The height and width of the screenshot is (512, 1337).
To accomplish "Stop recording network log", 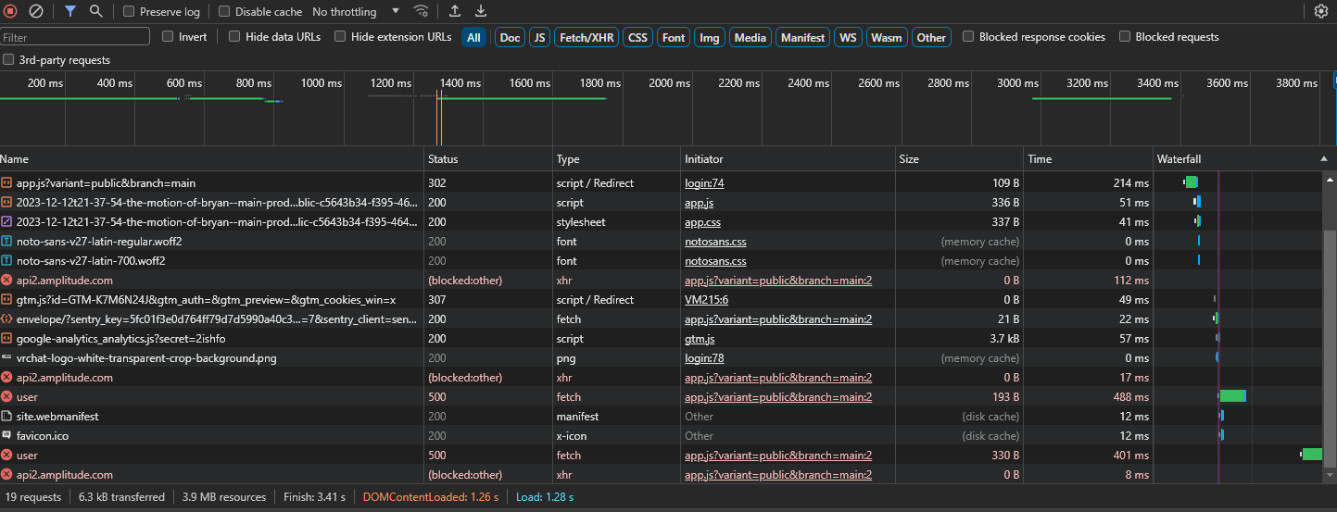I will point(11,11).
